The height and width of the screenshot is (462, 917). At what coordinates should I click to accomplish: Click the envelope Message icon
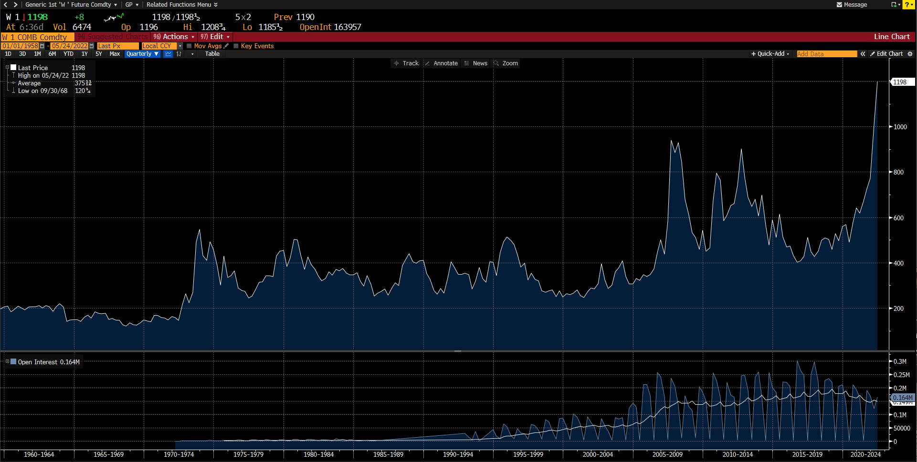tap(839, 5)
